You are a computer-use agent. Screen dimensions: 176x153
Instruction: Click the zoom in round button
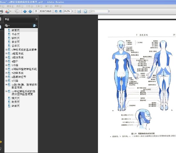coord(60,11)
